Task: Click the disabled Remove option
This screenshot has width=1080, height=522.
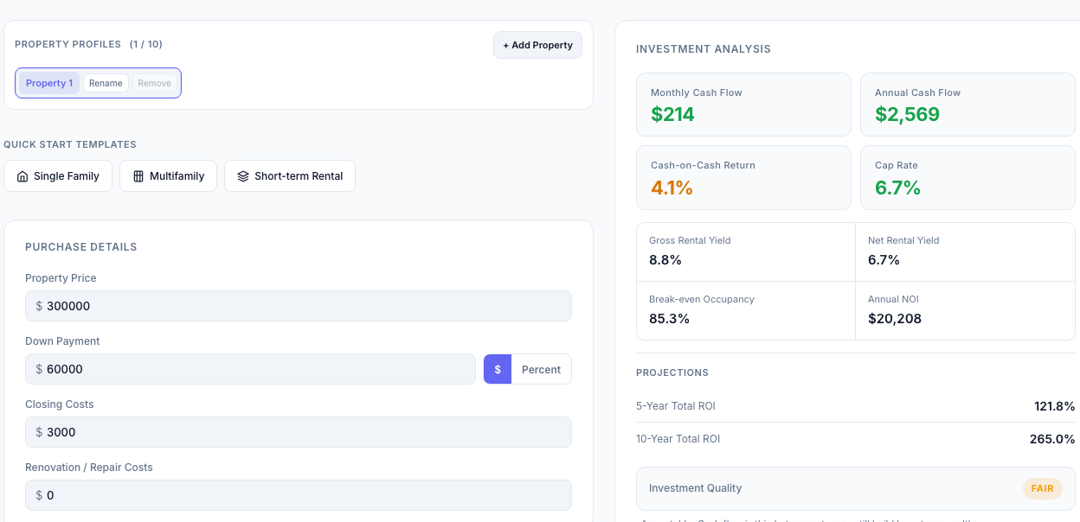Action: click(154, 83)
